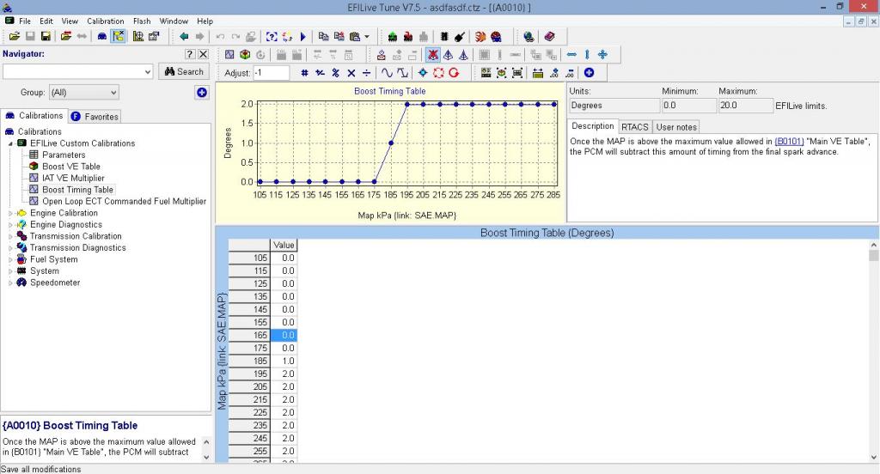
Task: Click the chart data point at 185 kPa
Action: (391, 143)
